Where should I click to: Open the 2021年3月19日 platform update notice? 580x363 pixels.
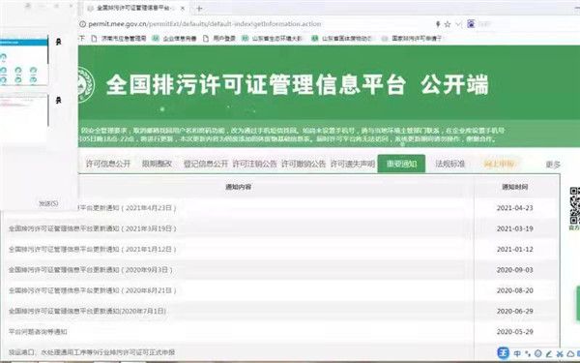point(93,228)
